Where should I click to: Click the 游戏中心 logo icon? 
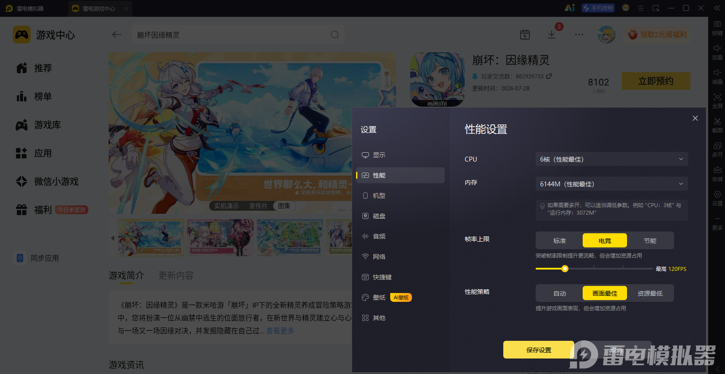22,35
